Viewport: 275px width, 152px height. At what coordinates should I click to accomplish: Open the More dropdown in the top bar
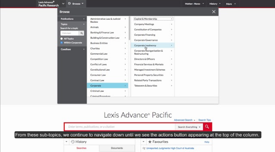[231, 4]
